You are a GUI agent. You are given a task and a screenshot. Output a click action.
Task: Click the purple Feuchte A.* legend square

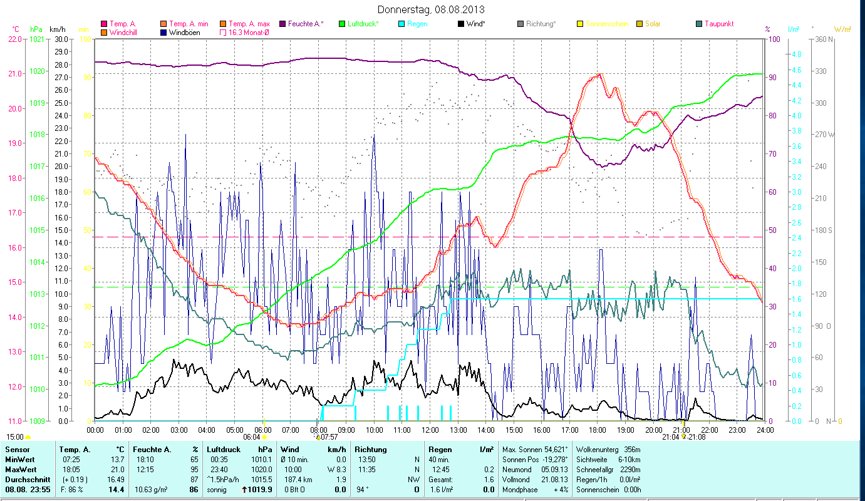[x=282, y=24]
